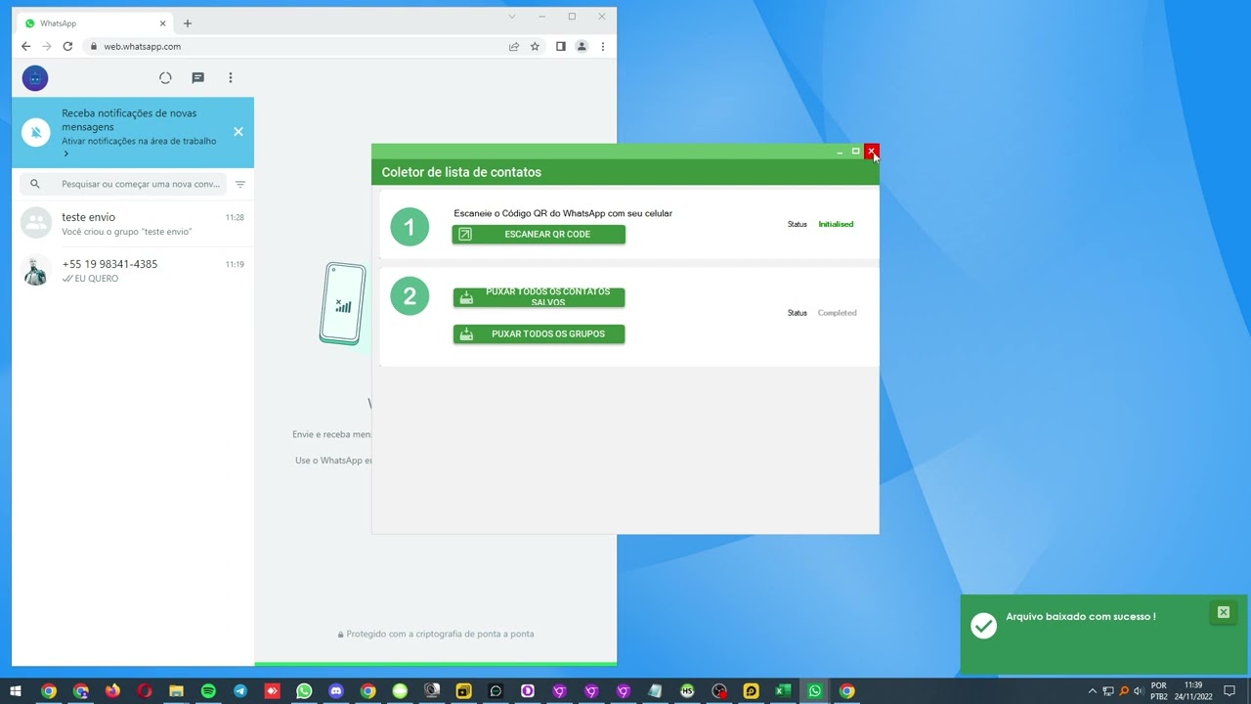The image size is (1251, 704).
Task: Click the 'Initialised' status text
Action: pyautogui.click(x=836, y=224)
